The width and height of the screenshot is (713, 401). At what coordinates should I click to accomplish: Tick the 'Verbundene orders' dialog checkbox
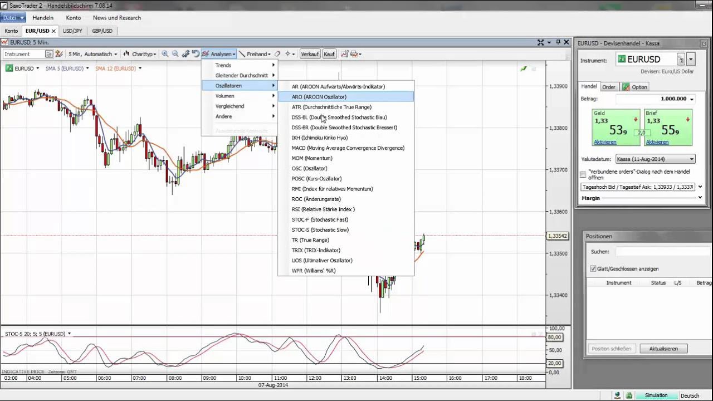[583, 174]
